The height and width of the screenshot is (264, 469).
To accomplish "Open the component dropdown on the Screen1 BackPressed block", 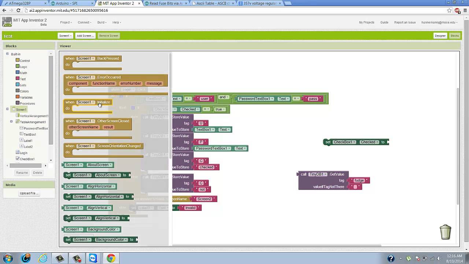I will (86, 58).
